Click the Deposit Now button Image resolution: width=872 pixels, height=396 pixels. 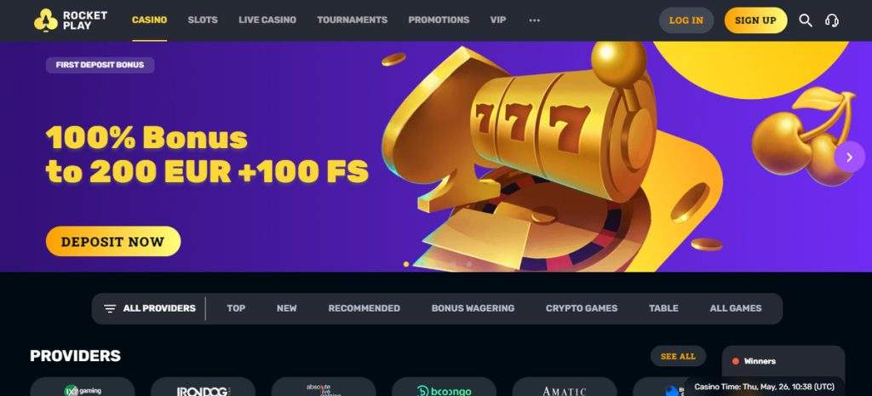click(x=113, y=241)
